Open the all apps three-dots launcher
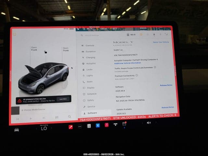208x156 pixels. (x=80, y=126)
